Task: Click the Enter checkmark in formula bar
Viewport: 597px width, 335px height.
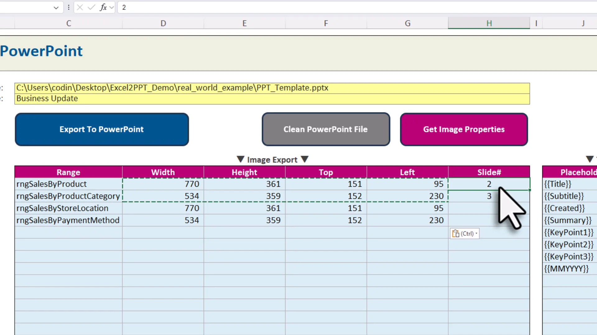Action: pyautogui.click(x=91, y=7)
